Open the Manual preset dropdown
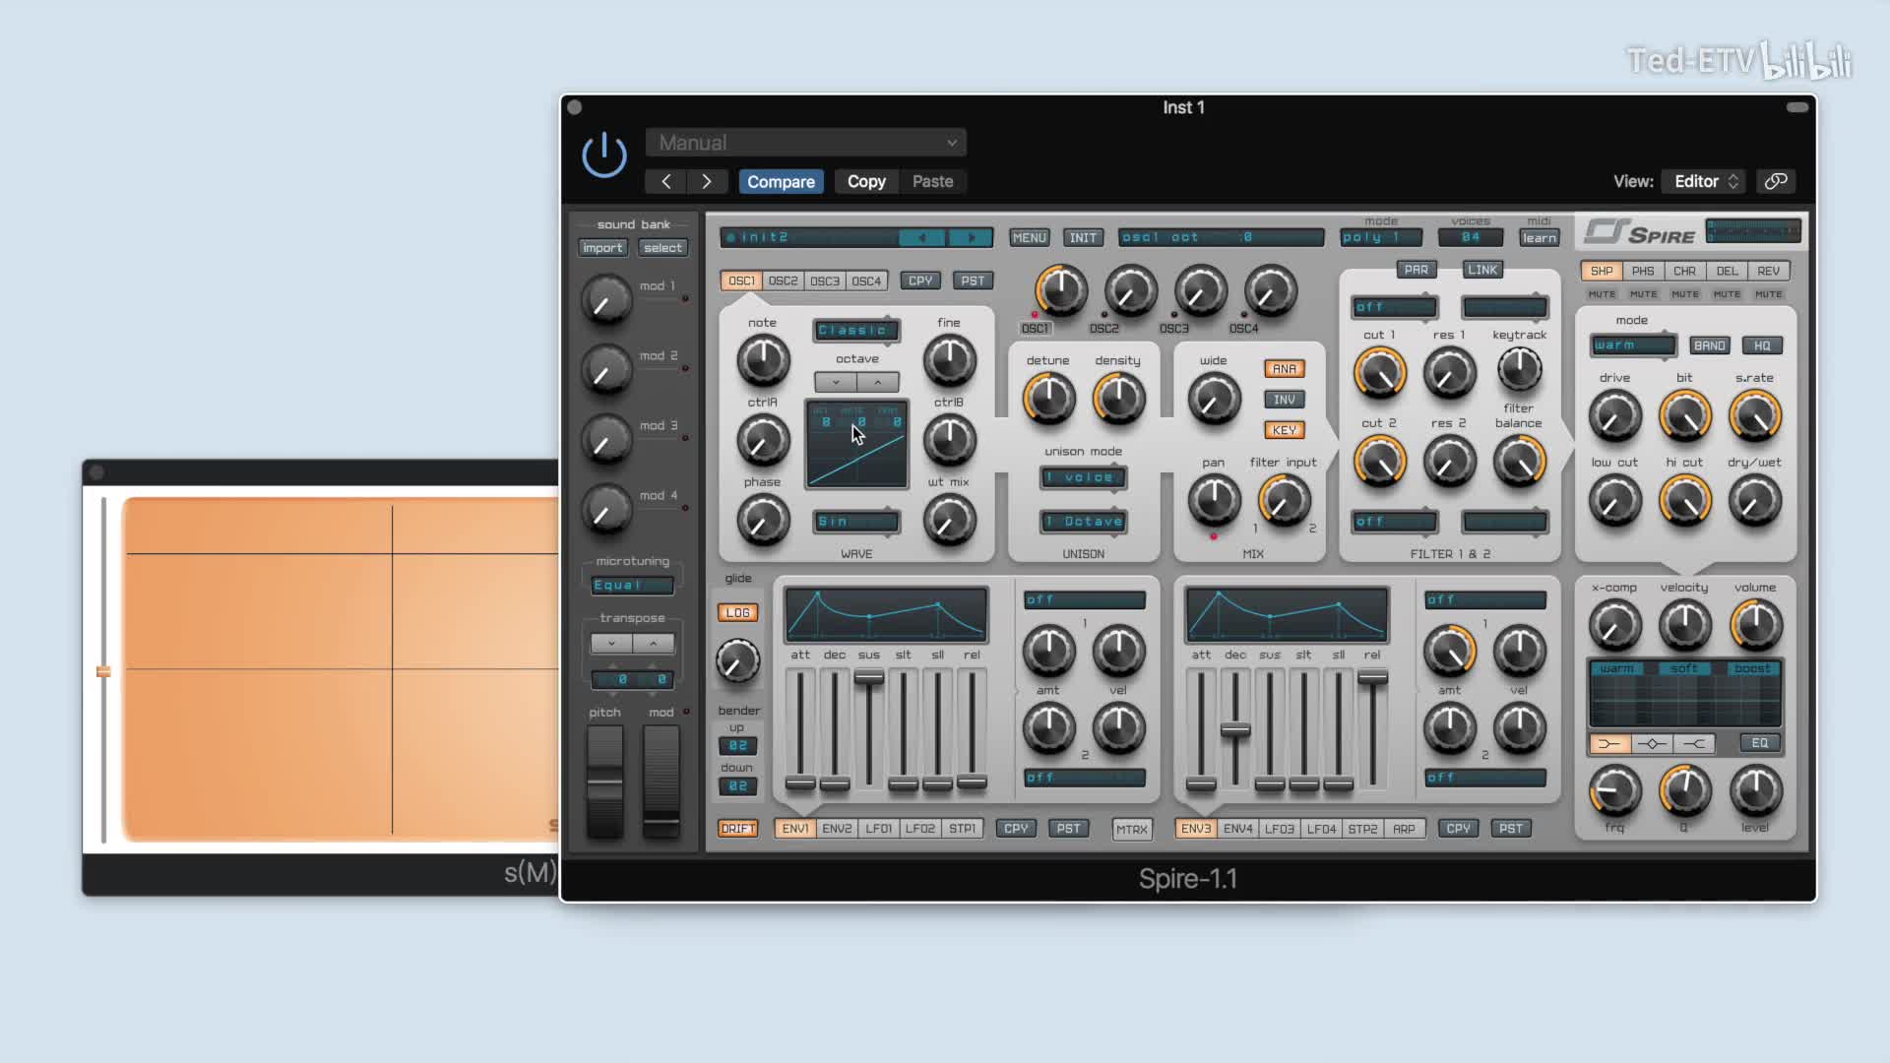 click(805, 143)
